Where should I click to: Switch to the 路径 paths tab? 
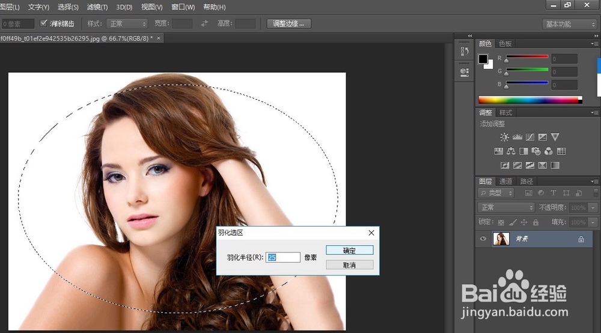pyautogui.click(x=526, y=182)
